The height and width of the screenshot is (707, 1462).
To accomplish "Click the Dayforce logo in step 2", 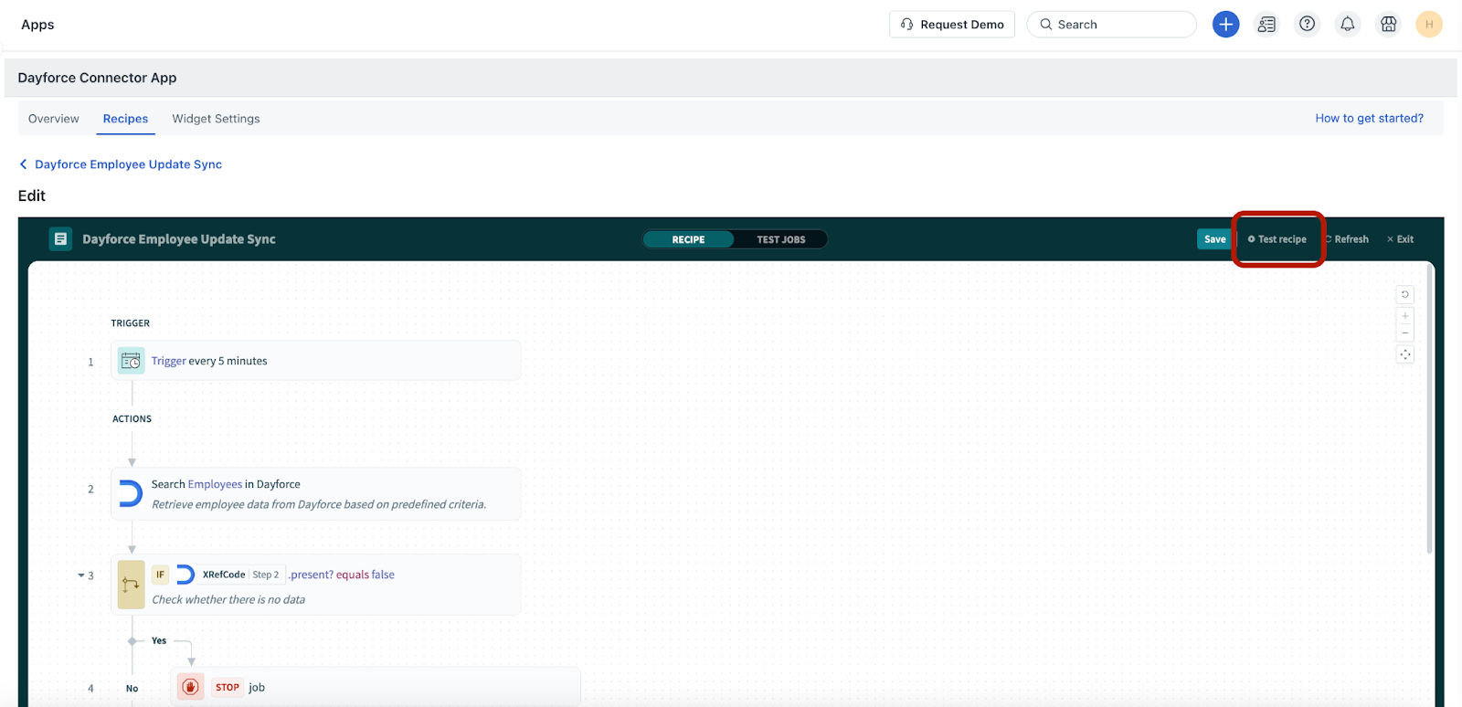I will (131, 494).
